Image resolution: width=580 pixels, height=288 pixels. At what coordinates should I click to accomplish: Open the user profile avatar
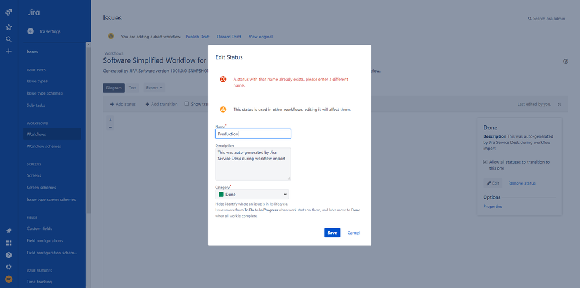[9, 279]
